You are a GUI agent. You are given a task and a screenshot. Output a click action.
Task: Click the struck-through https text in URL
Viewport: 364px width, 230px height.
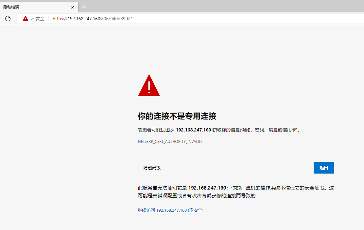pyautogui.click(x=57, y=19)
